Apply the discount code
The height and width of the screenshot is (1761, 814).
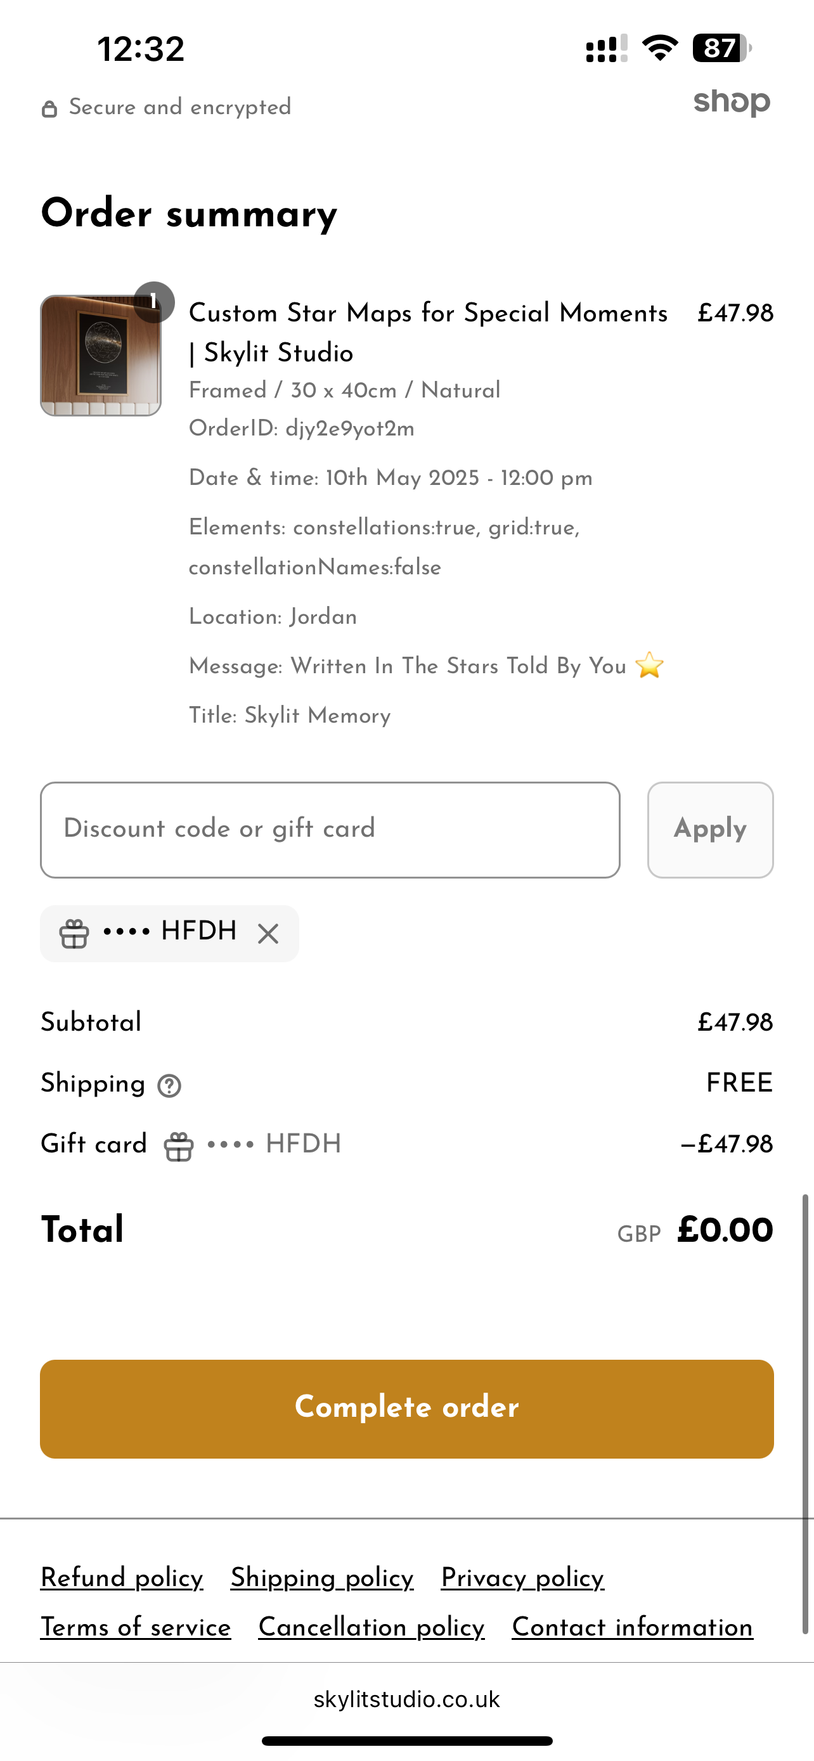(710, 830)
